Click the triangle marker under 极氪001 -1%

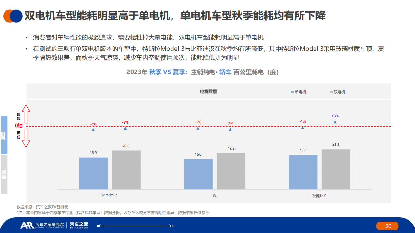point(302,128)
